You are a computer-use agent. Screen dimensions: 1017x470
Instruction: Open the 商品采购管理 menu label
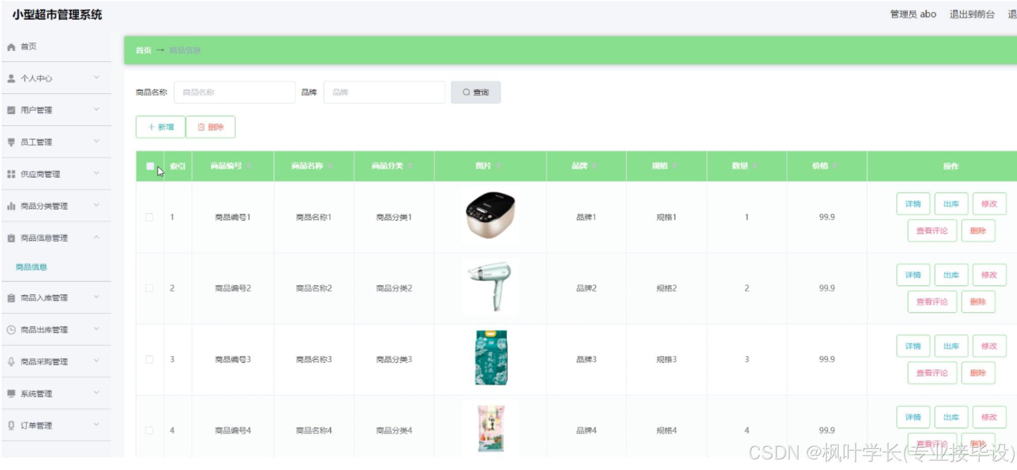(44, 362)
